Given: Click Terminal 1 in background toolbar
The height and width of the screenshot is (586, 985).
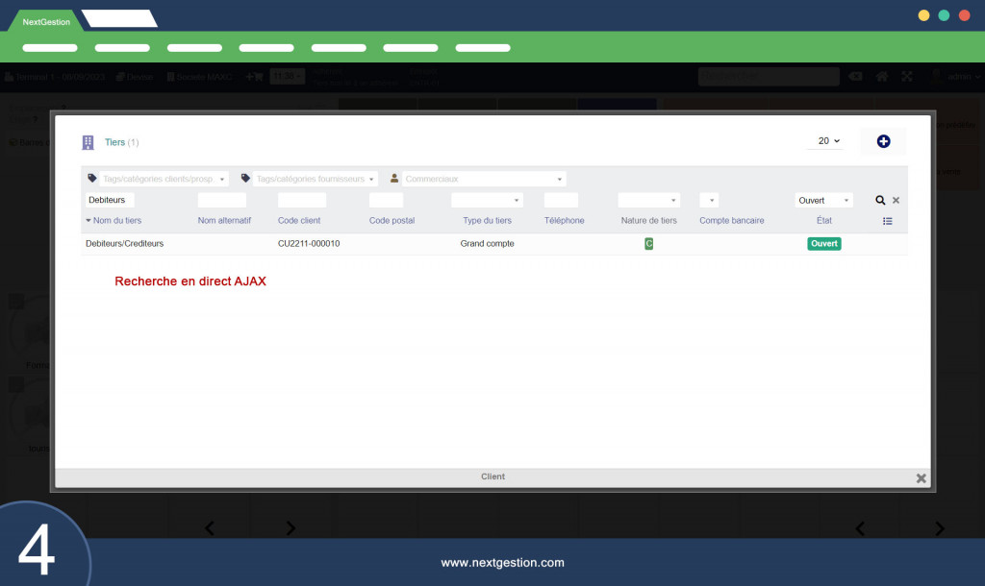Looking at the screenshot, I should [x=55, y=77].
